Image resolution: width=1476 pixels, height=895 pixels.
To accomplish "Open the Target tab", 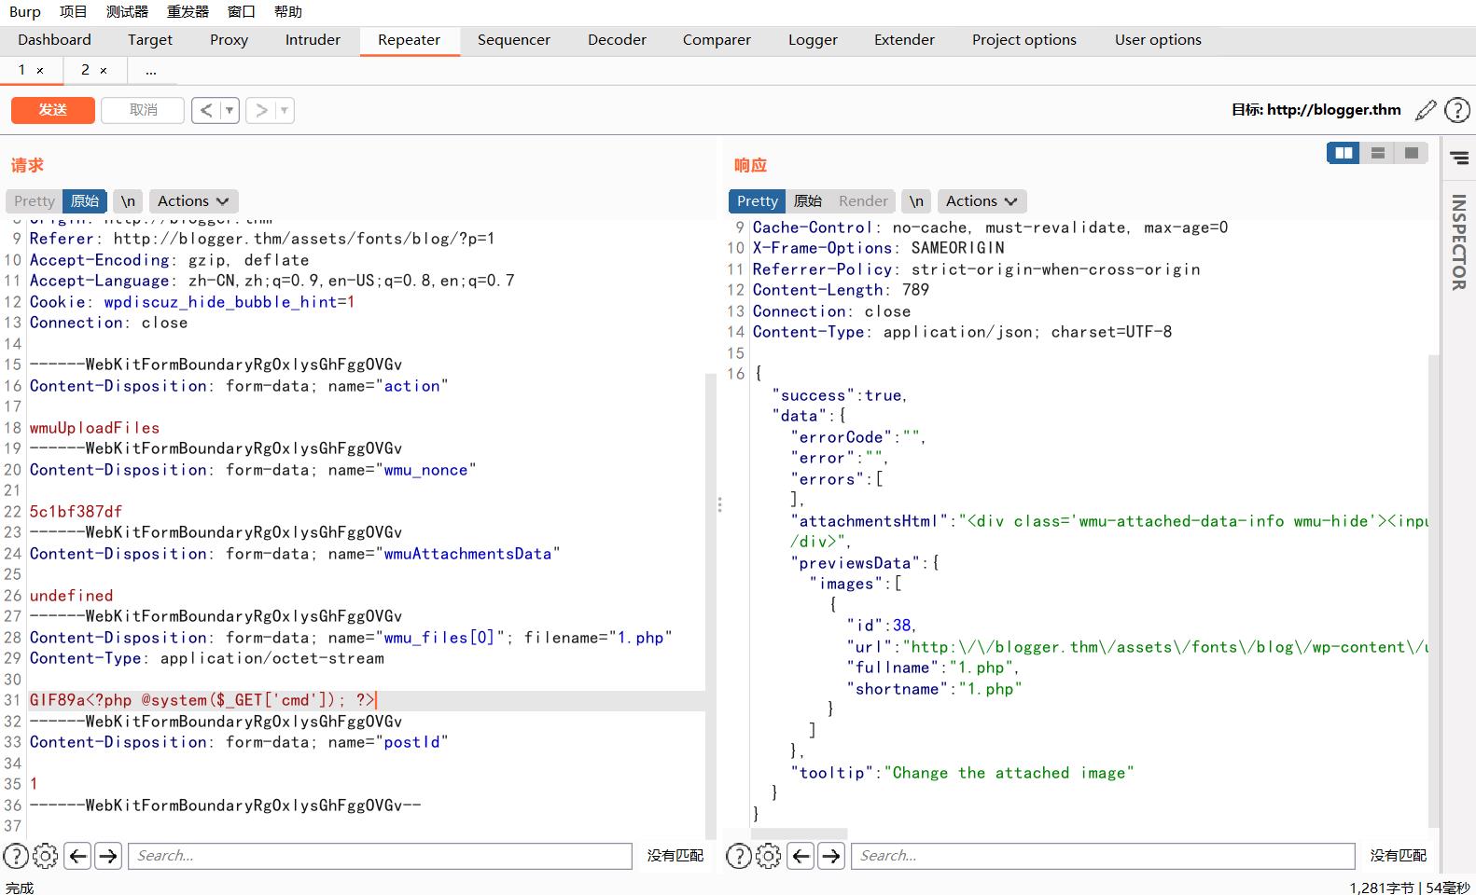I will 150,40.
